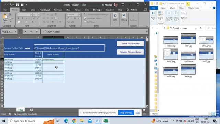
Task: Open Mail app from taskbar
Action: coord(90,121)
